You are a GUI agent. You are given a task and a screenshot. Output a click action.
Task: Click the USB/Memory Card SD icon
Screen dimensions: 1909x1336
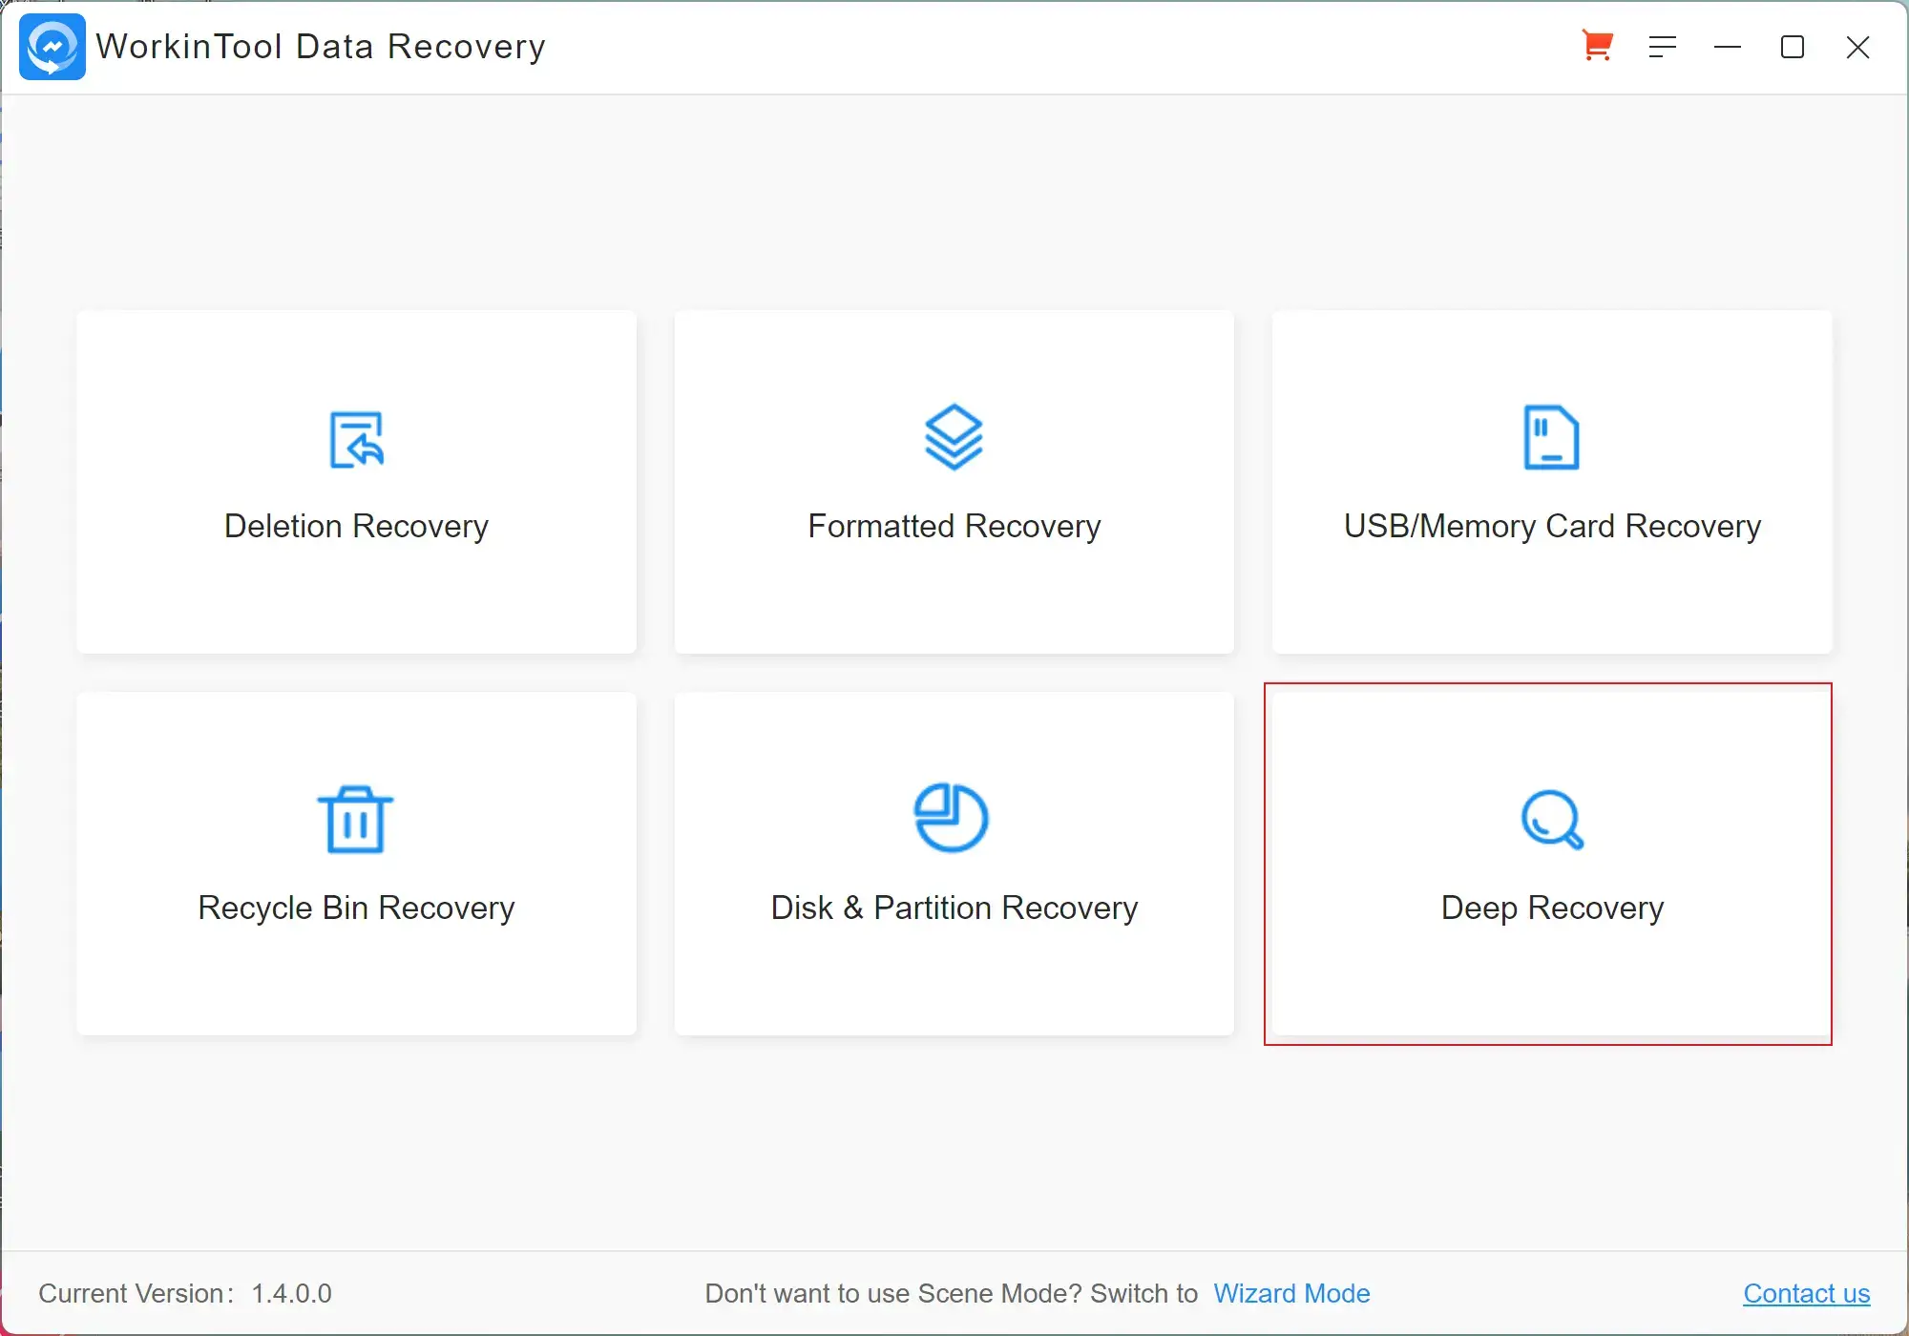1551,438
